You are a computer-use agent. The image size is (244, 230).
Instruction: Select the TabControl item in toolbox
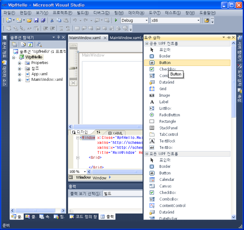pyautogui.click(x=187, y=134)
